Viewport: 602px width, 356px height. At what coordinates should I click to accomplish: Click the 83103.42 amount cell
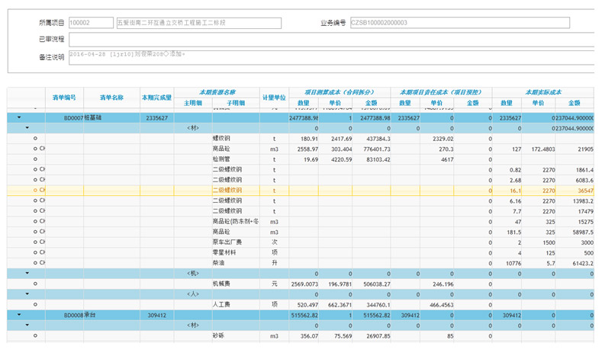point(372,159)
